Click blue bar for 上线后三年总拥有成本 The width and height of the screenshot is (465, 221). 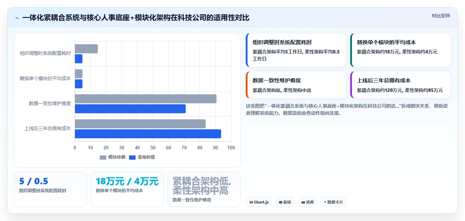[x=148, y=134]
